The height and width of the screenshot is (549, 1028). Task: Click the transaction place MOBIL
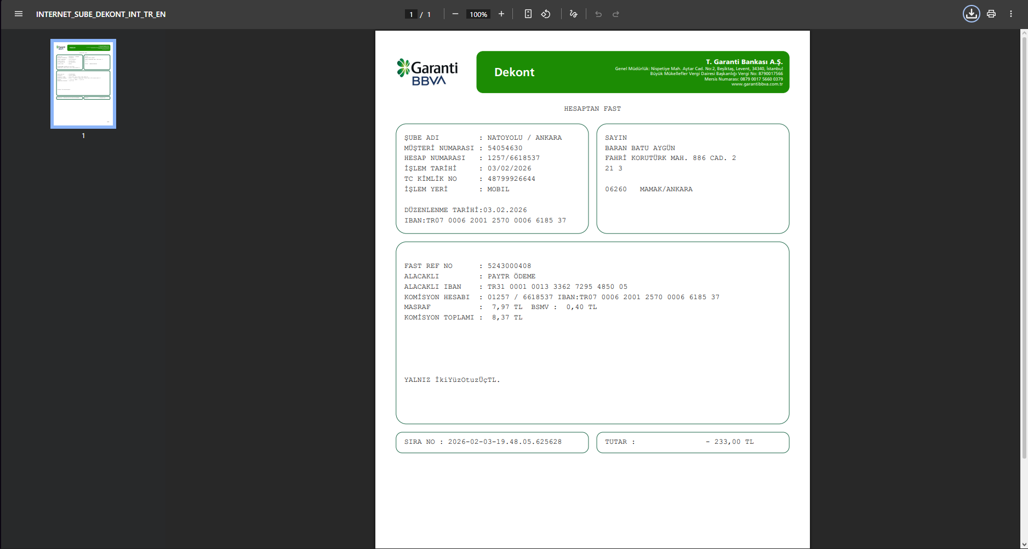(498, 189)
